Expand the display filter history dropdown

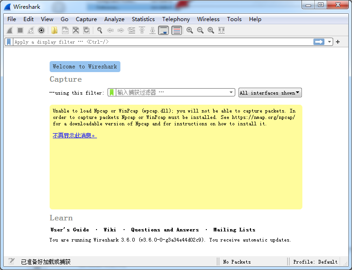pyautogui.click(x=329, y=42)
